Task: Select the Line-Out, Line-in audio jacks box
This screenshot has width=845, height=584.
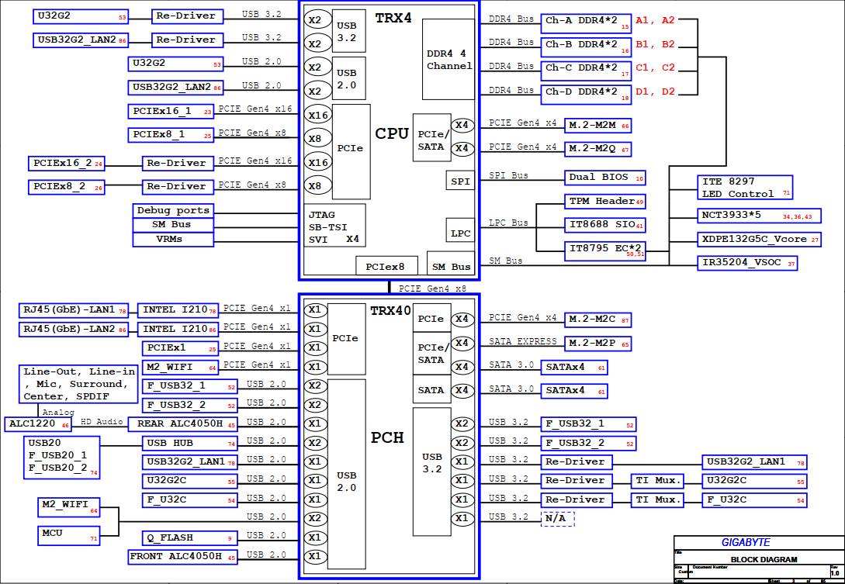Action: click(x=78, y=384)
